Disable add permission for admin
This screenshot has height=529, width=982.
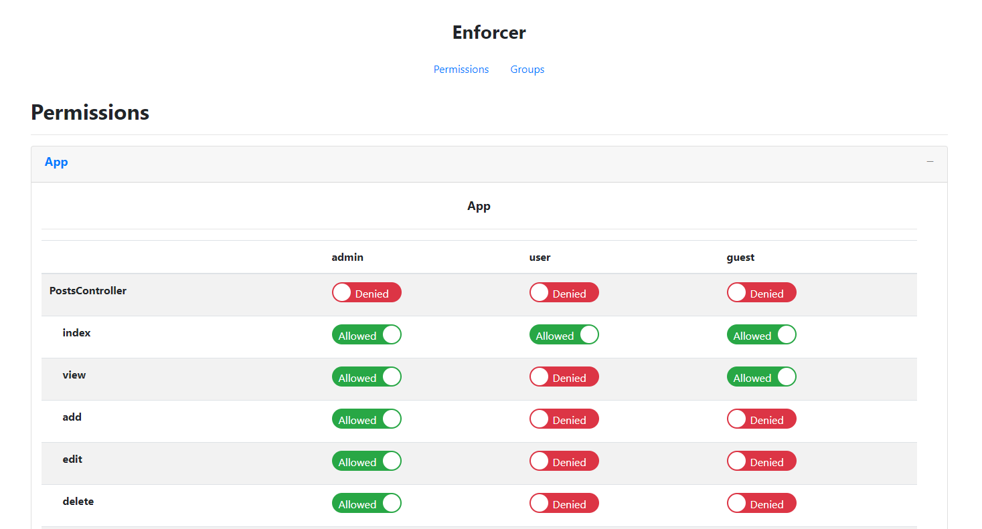[366, 419]
